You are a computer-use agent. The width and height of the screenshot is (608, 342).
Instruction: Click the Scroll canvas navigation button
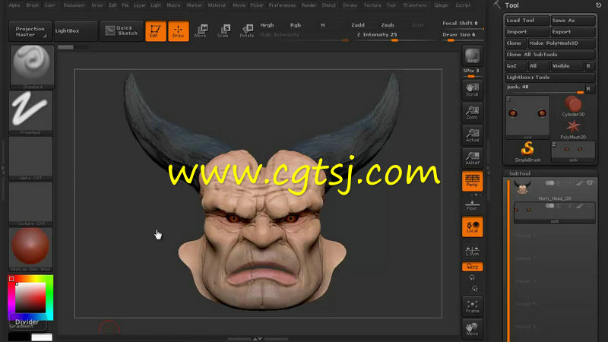472,90
